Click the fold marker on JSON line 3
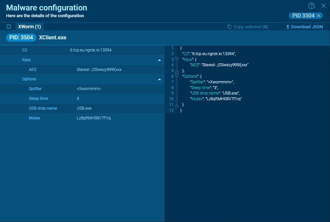The width and height of the screenshot is (330, 222). [176, 59]
